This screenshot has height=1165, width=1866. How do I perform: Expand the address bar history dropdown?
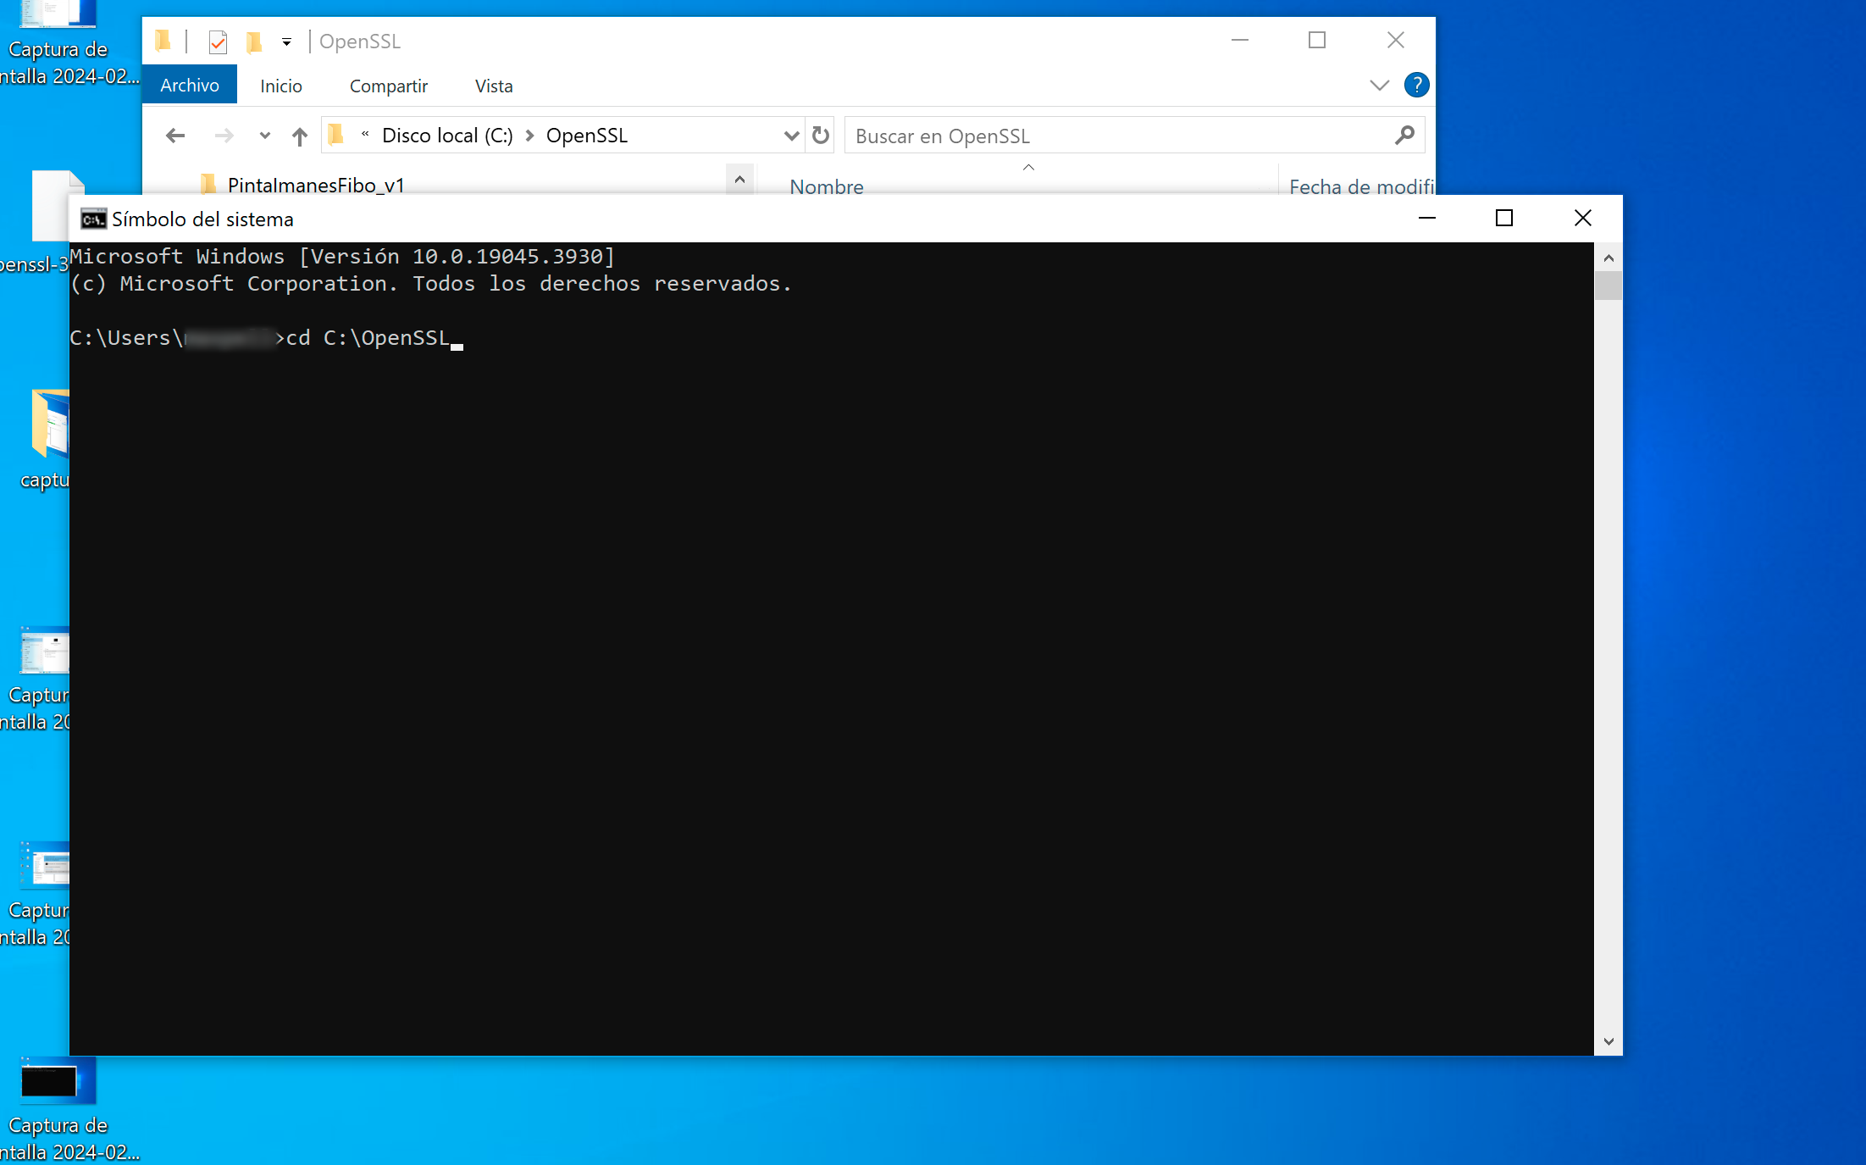tap(791, 136)
